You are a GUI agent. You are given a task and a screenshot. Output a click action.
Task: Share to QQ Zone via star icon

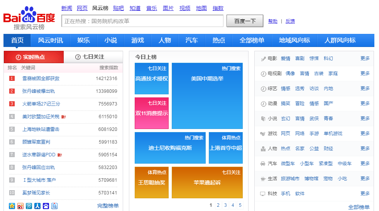click(12, 206)
